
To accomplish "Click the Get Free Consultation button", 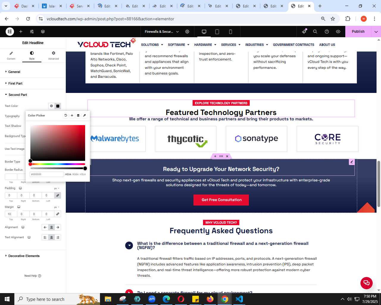I will 221,200.
